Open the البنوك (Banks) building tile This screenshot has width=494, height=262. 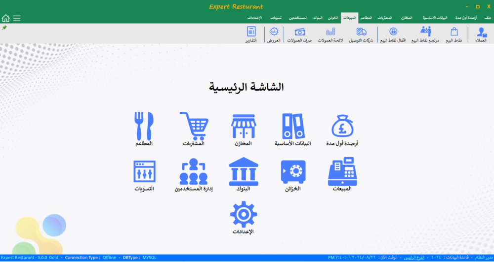[x=243, y=175]
